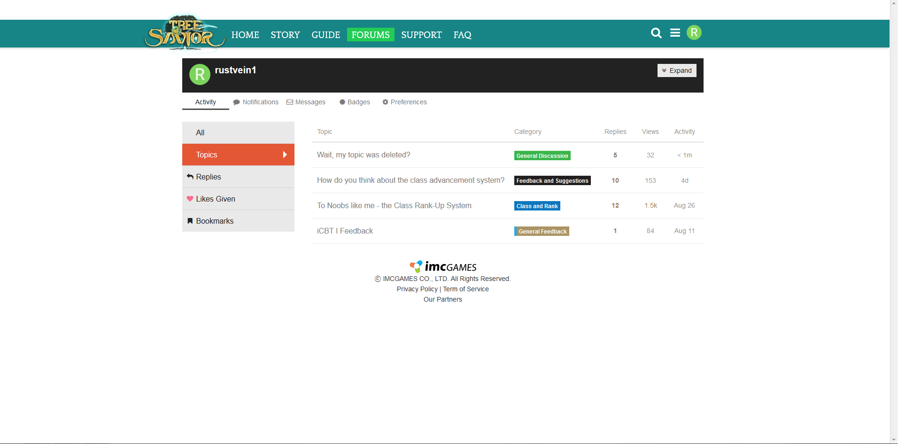This screenshot has width=898, height=444.
Task: Open the Badges tab
Action: [x=355, y=102]
